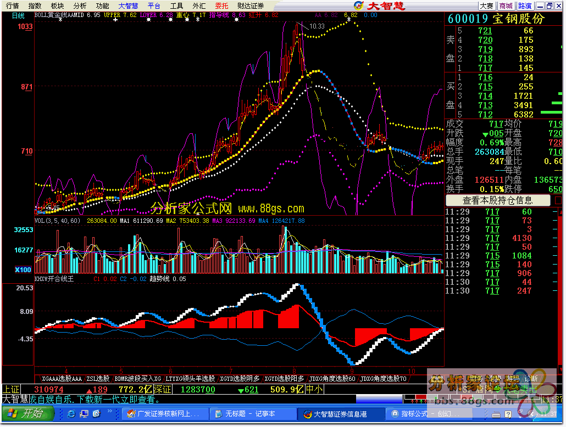Click the 11:30 trade row with volume 247
The image size is (566, 427).
[x=502, y=291]
